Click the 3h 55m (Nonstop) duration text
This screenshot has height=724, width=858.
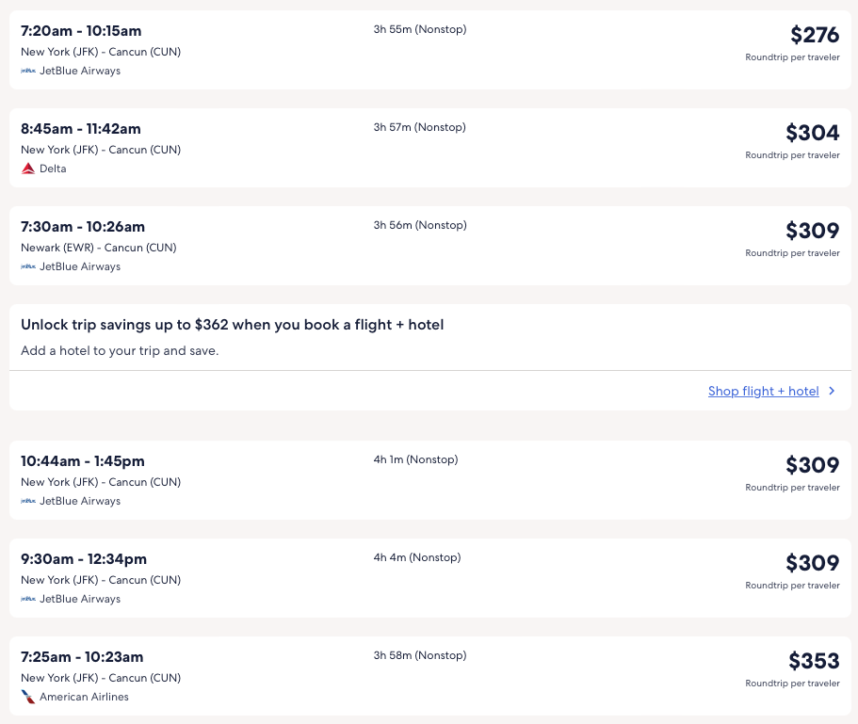click(419, 29)
